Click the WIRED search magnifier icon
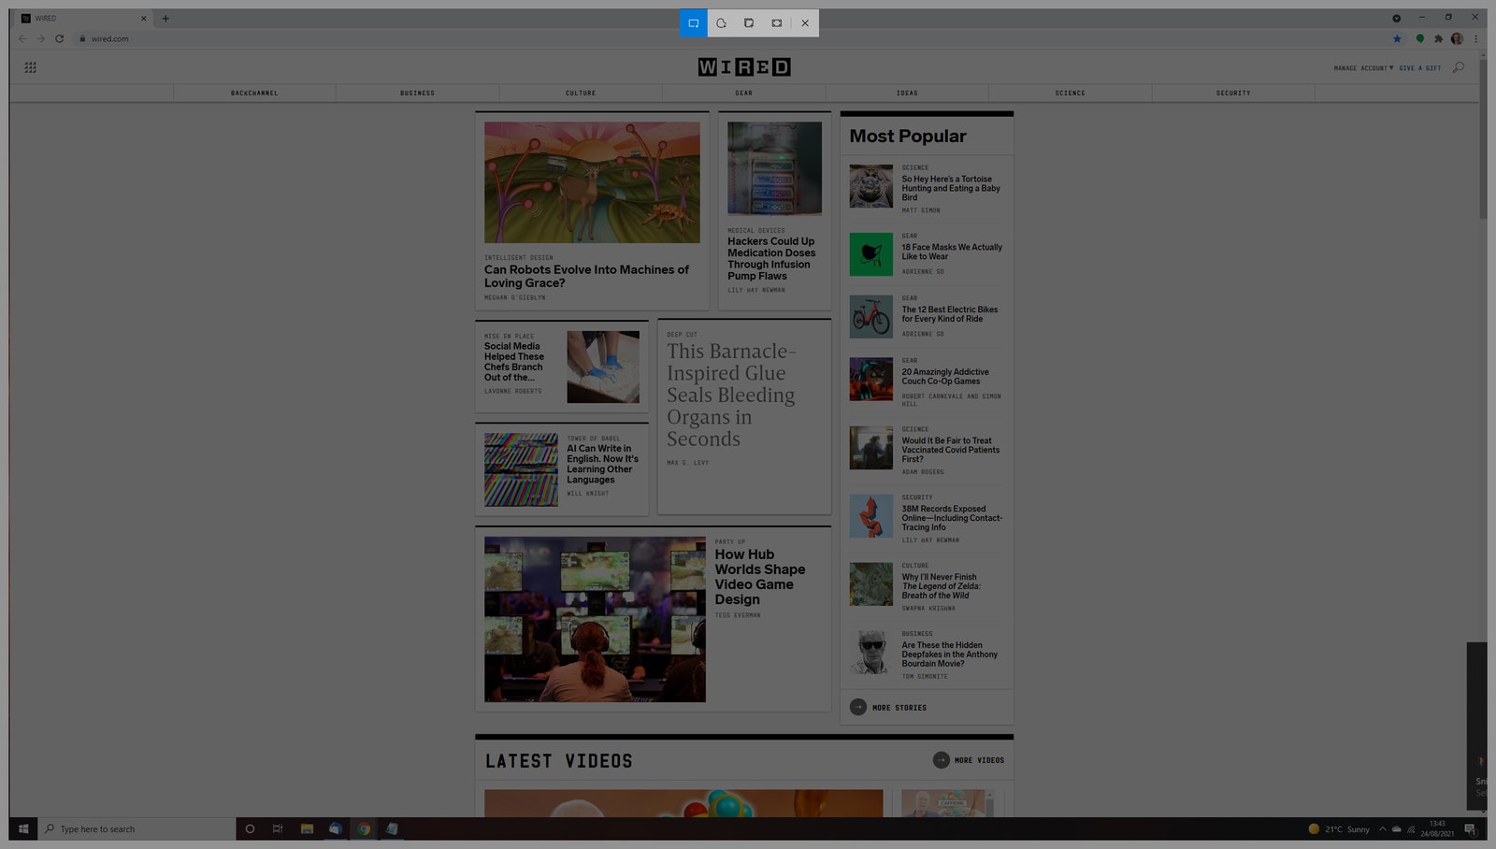The width and height of the screenshot is (1496, 849). pyautogui.click(x=1459, y=67)
